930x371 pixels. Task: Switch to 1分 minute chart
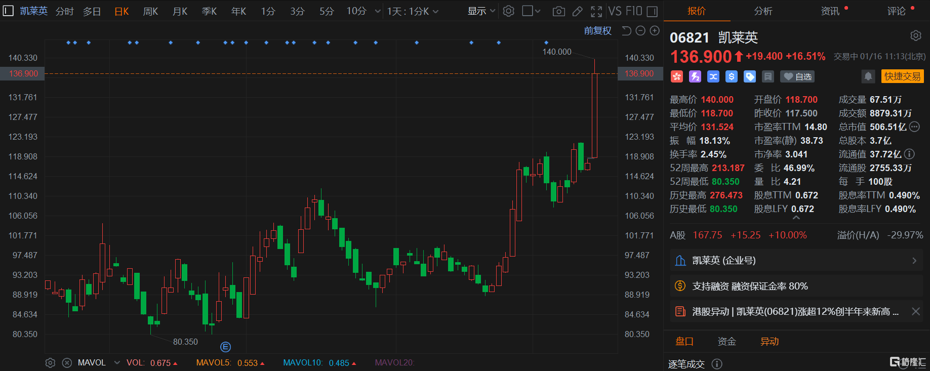pos(268,11)
